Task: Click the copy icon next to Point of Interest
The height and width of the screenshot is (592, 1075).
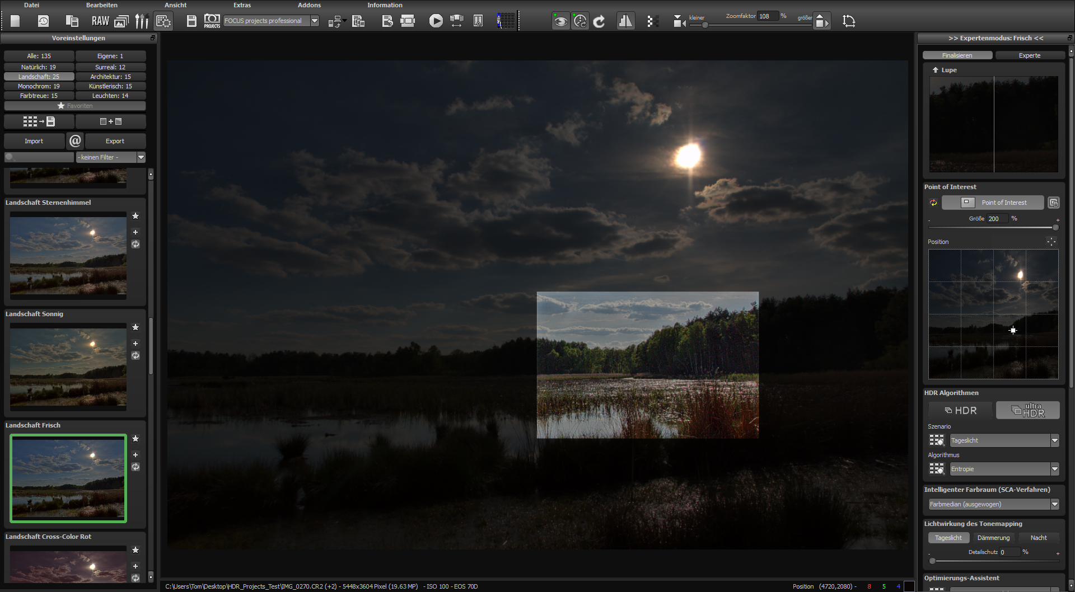Action: 1054,203
